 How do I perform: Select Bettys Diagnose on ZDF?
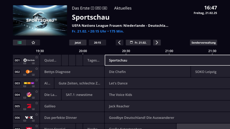pyautogui.click(x=72, y=72)
